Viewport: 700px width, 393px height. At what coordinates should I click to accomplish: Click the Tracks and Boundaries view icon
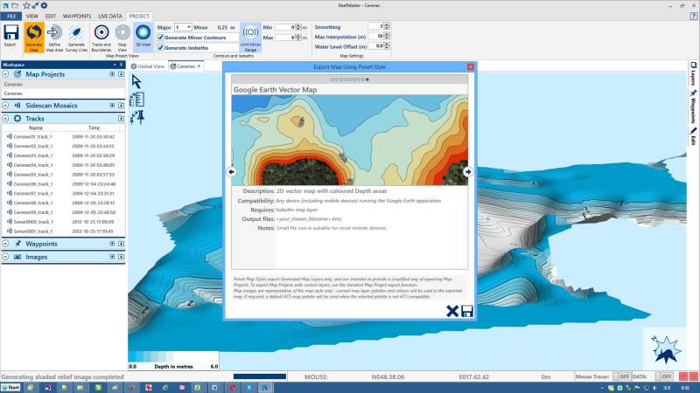pyautogui.click(x=101, y=37)
